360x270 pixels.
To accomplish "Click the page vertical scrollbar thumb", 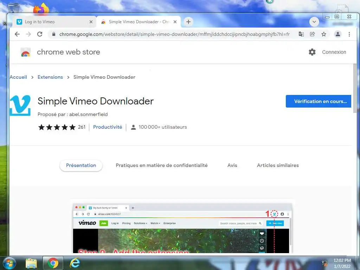I will point(355,88).
